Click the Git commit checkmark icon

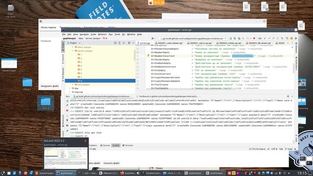coord(269,38)
